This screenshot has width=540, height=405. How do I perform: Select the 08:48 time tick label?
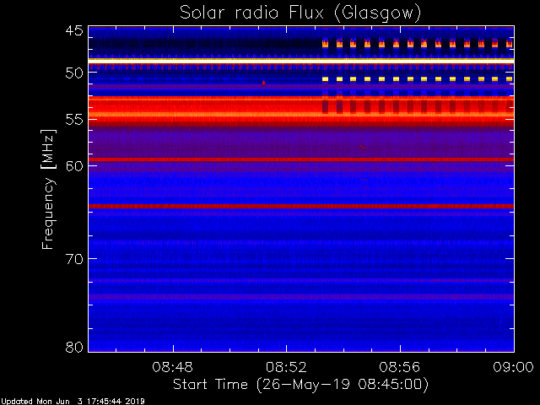[x=174, y=367]
